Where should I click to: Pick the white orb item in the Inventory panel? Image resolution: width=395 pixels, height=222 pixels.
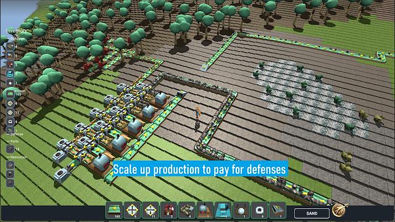pos(10,83)
